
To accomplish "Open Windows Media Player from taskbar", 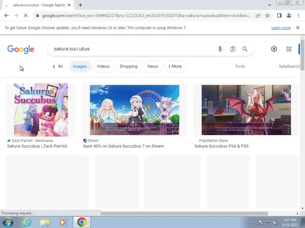I will point(63,222).
